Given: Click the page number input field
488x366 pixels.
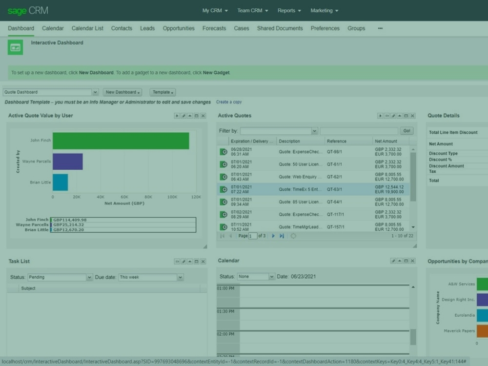Looking at the screenshot, I should [252, 236].
